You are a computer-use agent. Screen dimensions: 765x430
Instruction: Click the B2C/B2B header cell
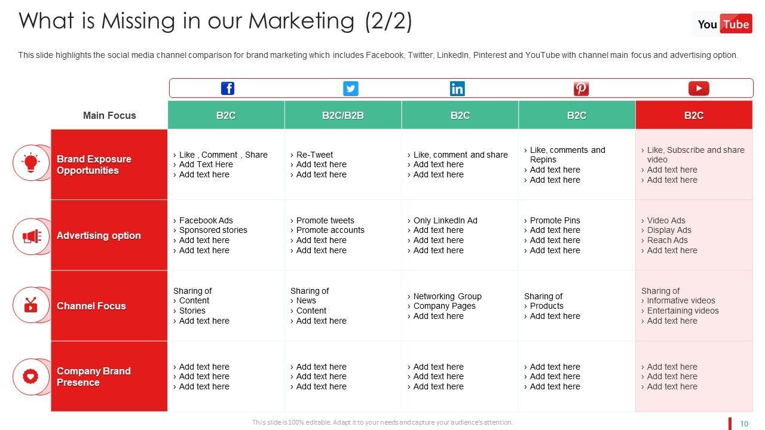pos(343,115)
